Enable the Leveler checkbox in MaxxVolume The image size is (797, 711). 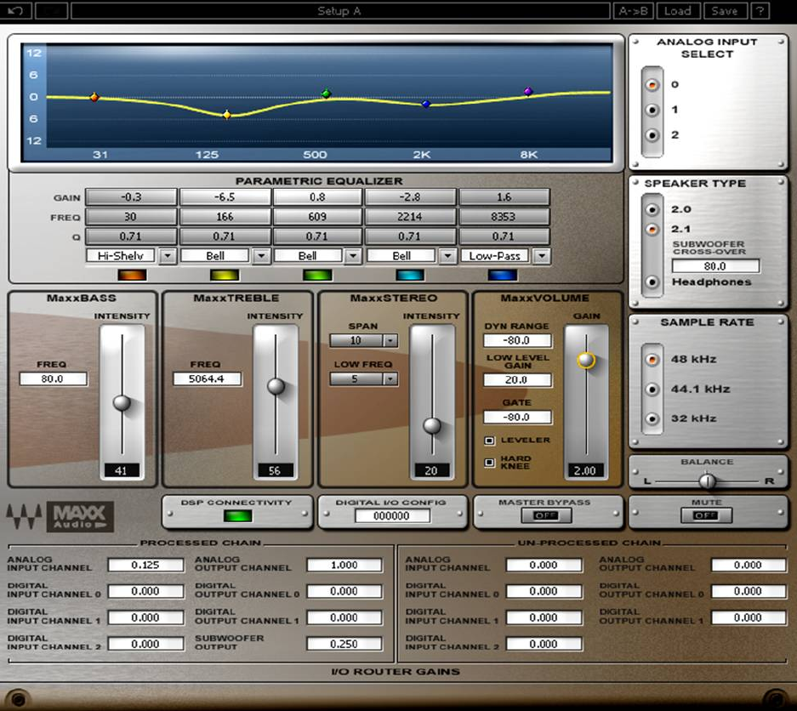pos(490,441)
